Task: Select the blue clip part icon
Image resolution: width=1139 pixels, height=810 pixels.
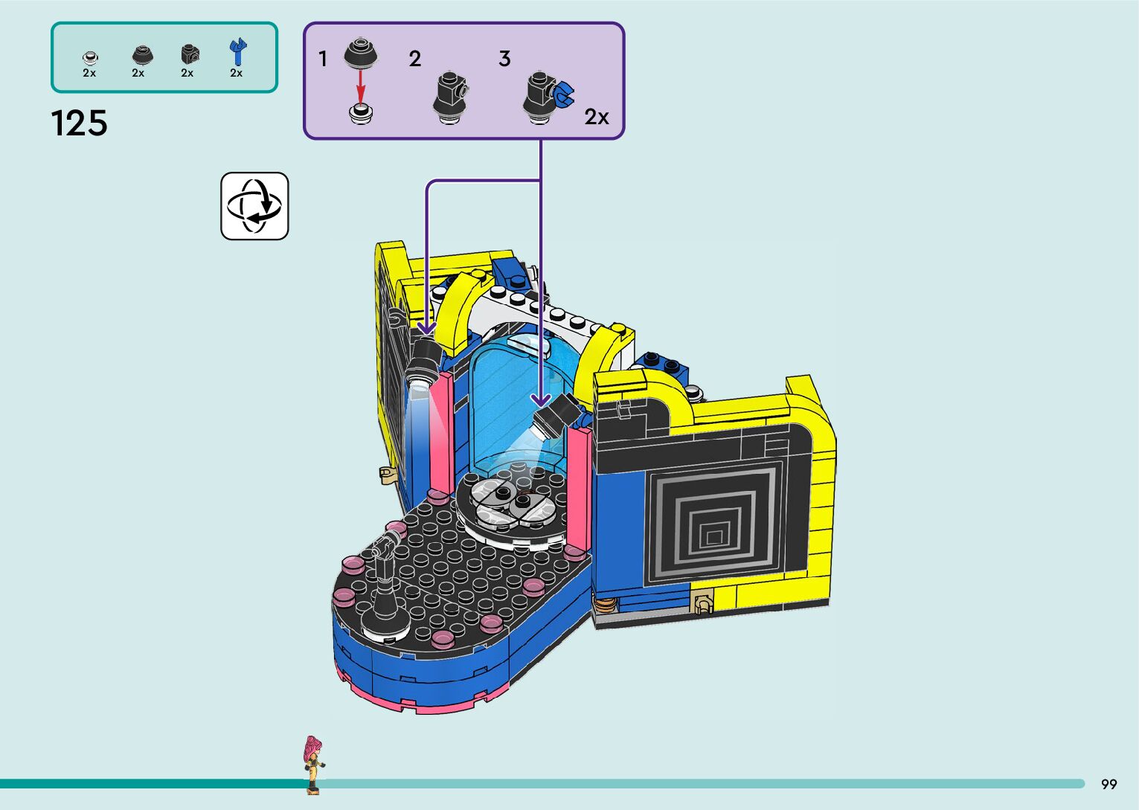Action: point(237,52)
